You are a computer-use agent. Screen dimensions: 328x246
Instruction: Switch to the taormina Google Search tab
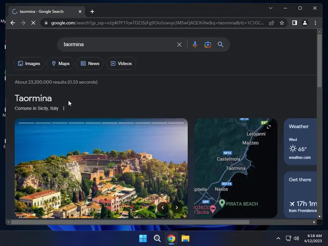point(47,12)
